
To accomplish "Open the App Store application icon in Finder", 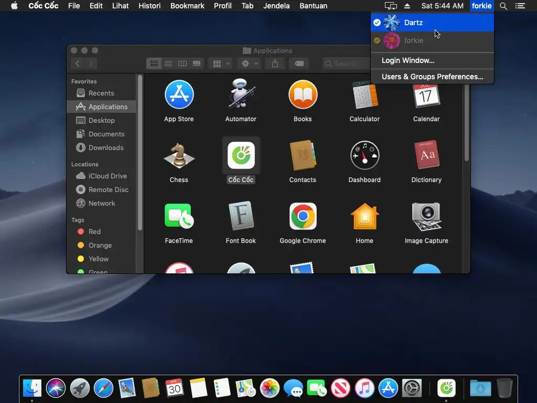I will (179, 94).
